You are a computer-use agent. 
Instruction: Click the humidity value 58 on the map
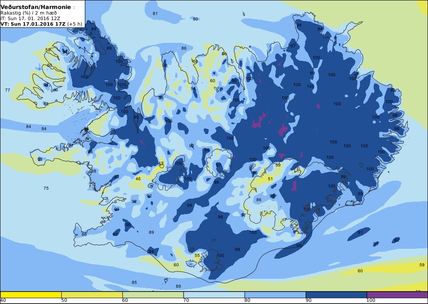[48, 50]
